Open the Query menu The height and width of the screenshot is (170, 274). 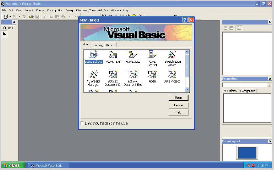tap(70, 10)
